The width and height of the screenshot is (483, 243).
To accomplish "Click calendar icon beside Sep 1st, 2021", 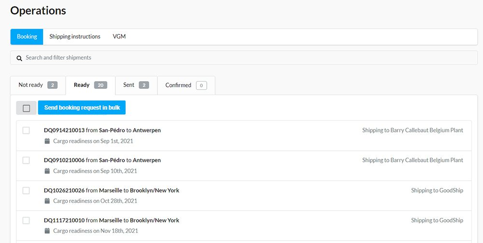I will point(47,141).
